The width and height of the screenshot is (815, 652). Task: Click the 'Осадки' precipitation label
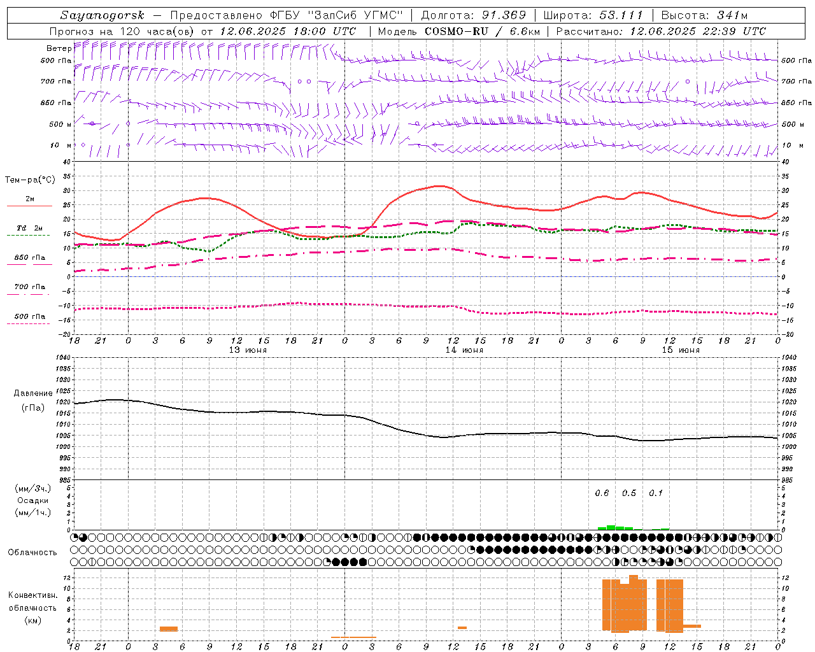(x=33, y=500)
